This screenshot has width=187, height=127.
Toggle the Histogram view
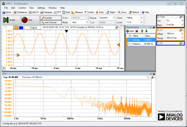click(x=47, y=12)
